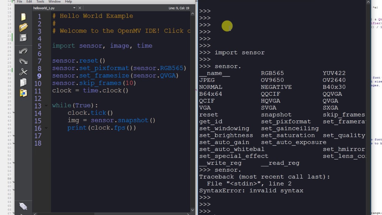Click "snapshot" on editor line 15
Screen dimensions: 382x215
click(x=133, y=120)
